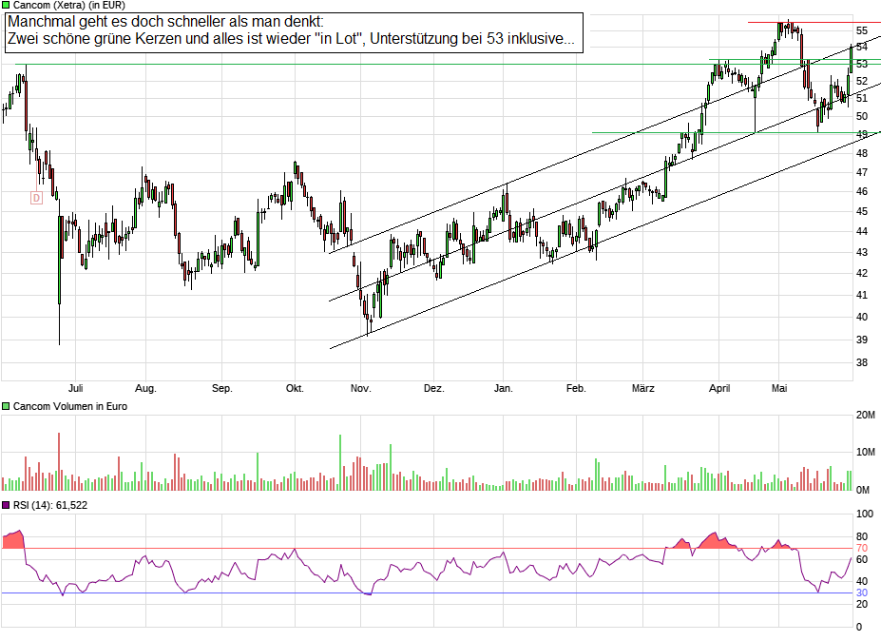This screenshot has width=881, height=641.
Task: Select the annotation text box about Unterstützung
Action: [x=293, y=31]
